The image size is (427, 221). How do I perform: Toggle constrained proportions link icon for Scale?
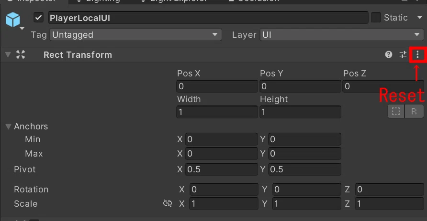pyautogui.click(x=168, y=203)
